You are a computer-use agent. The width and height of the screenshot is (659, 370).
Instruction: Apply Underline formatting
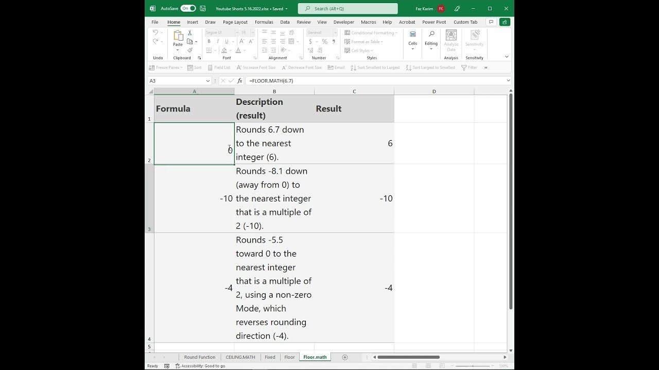pos(227,42)
